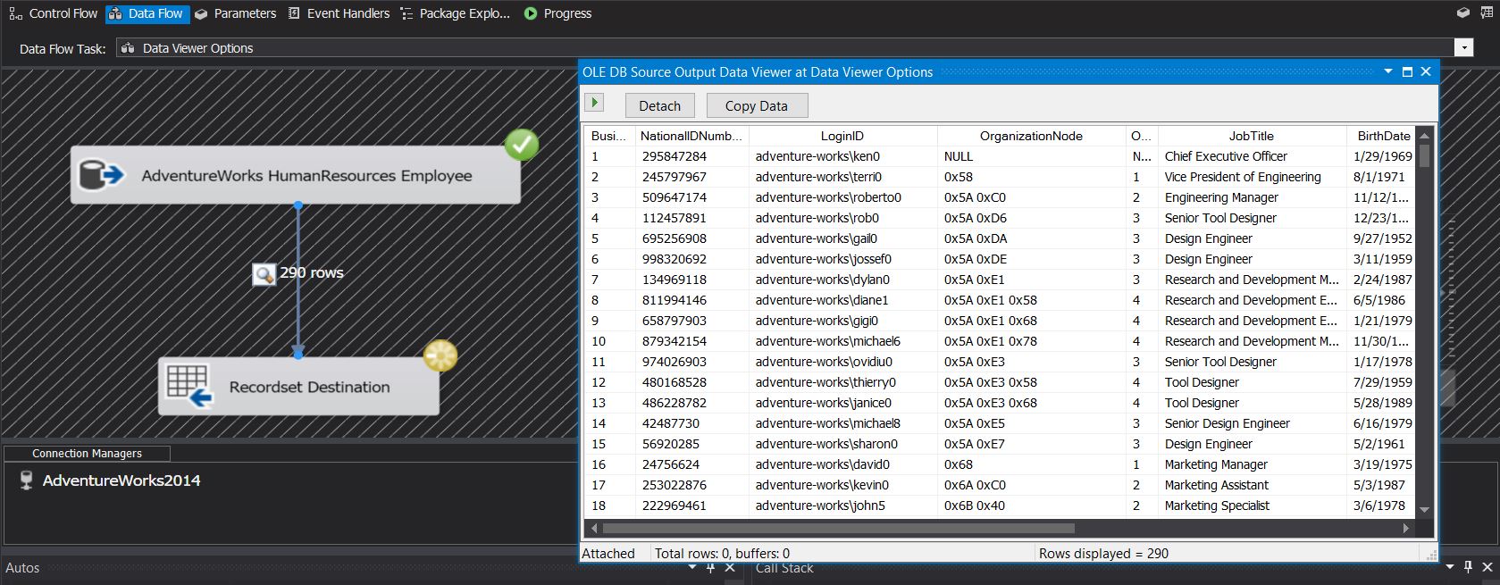Select National ID cell 509647174
This screenshot has height=585, width=1500.
pos(691,197)
